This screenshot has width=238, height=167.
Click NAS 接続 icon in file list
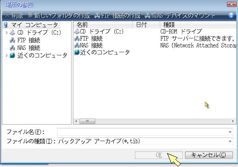pos(77,45)
